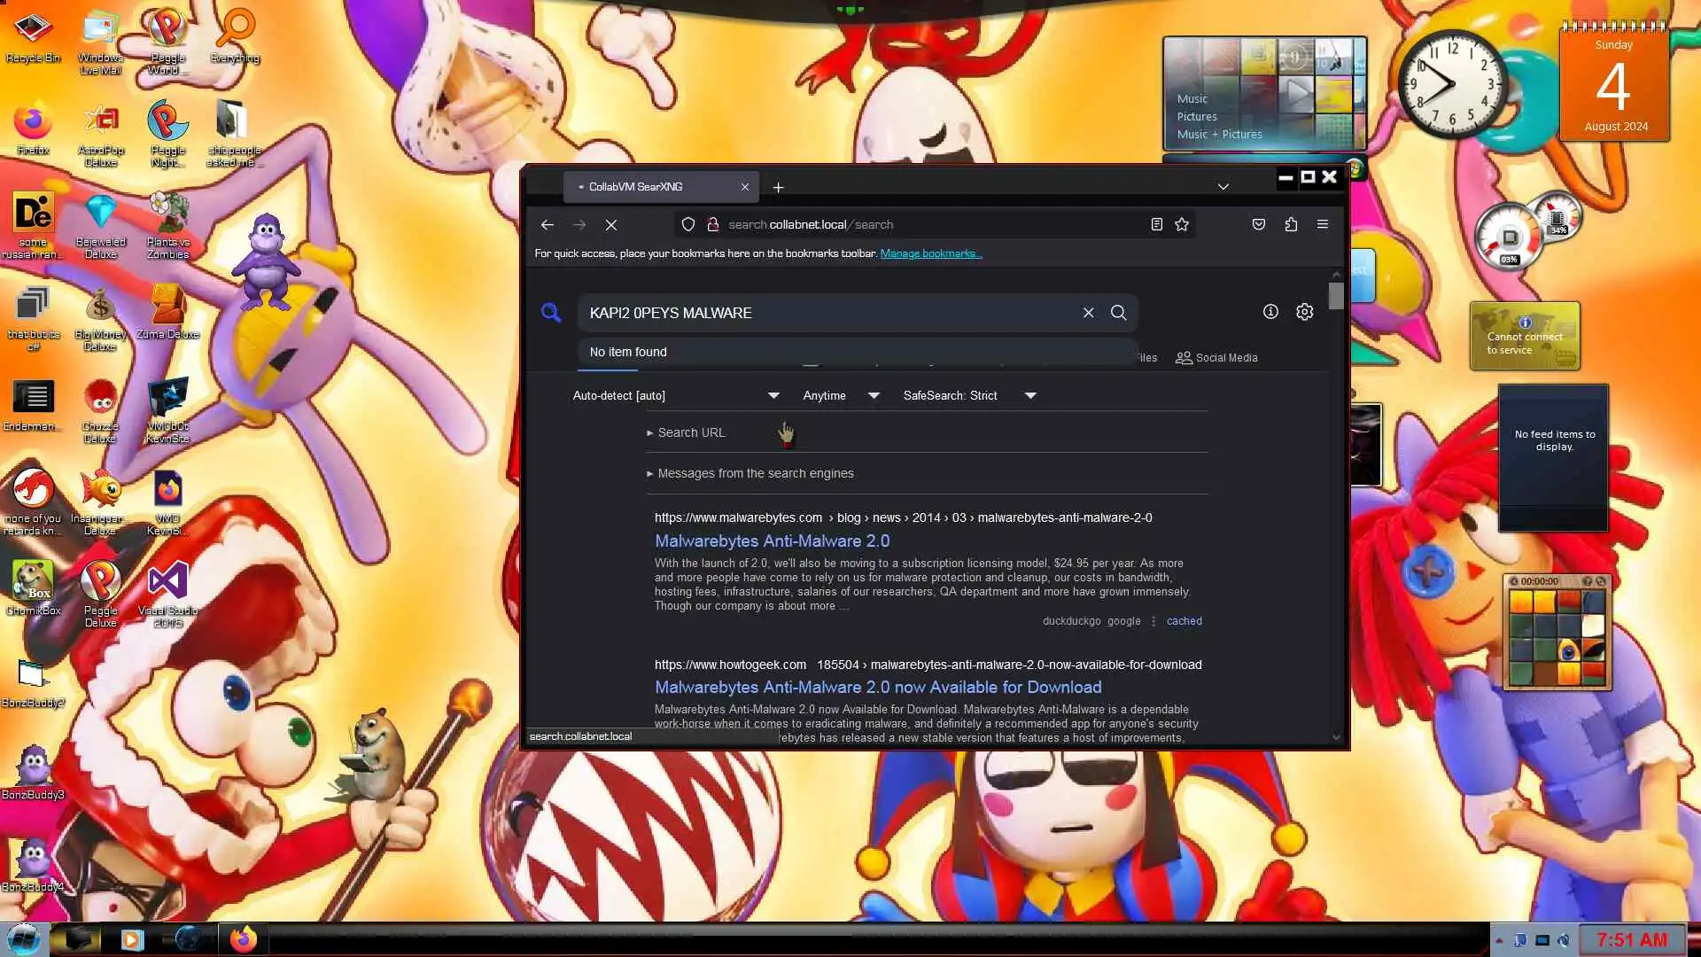The width and height of the screenshot is (1701, 957).
Task: Toggle Reader View icon in address bar
Action: click(x=1157, y=225)
